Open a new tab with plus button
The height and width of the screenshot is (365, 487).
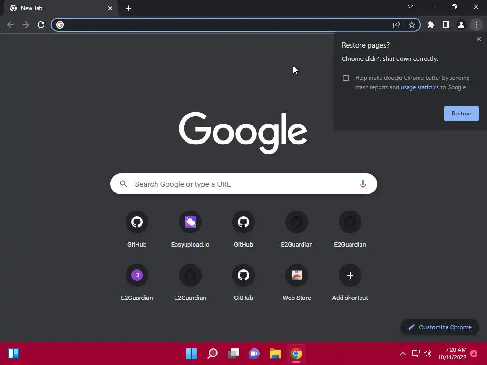(x=128, y=8)
